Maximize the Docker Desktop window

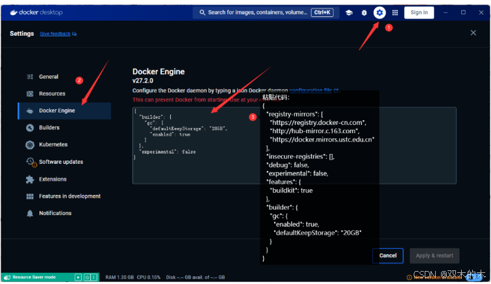click(x=463, y=12)
